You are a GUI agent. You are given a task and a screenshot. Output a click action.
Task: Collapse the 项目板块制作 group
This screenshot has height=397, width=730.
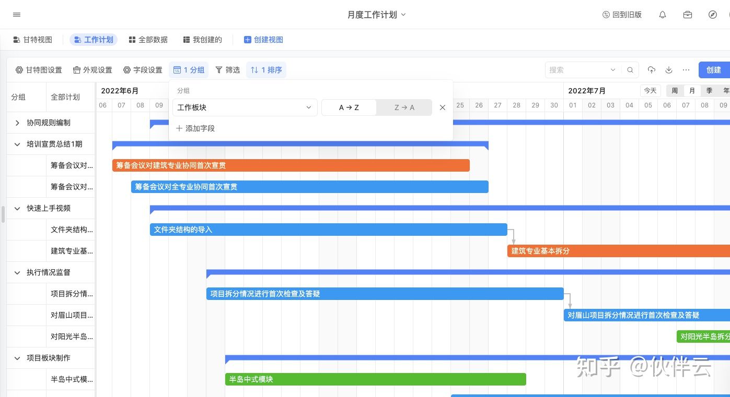pyautogui.click(x=17, y=358)
